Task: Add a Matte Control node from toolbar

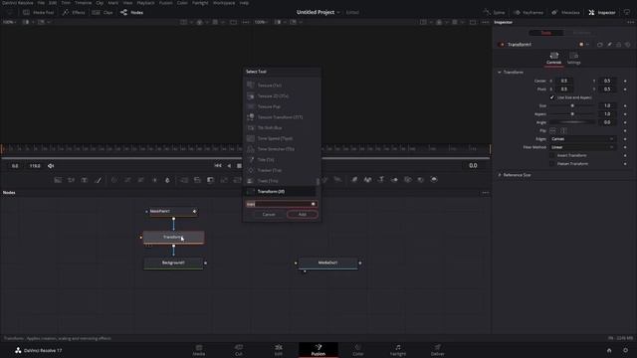Action: click(210, 180)
